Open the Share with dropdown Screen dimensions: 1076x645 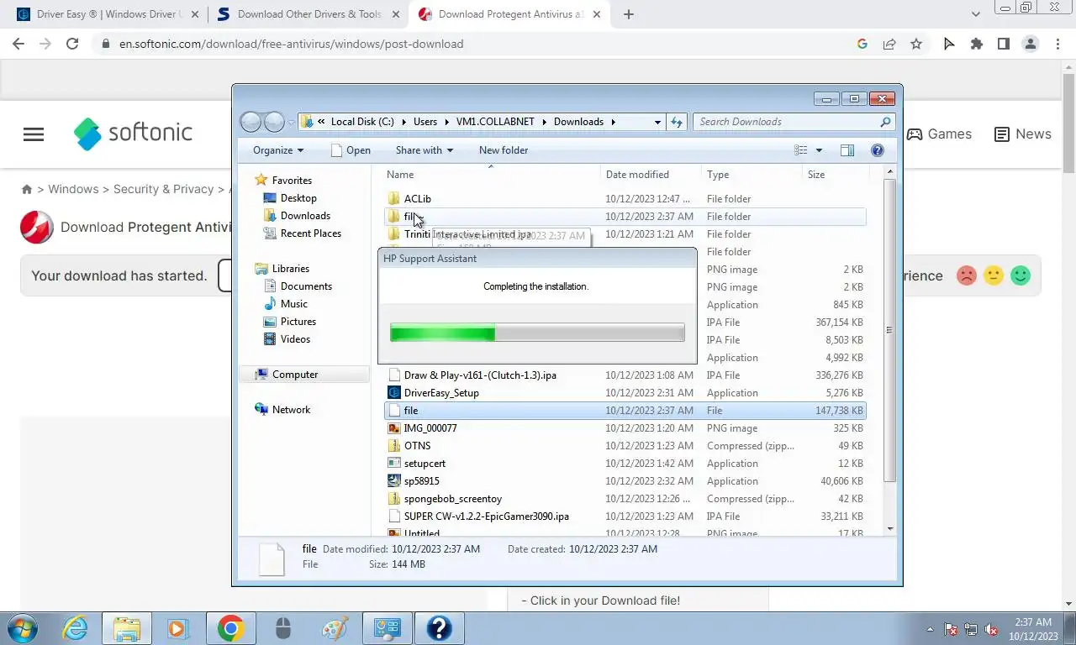(x=425, y=150)
